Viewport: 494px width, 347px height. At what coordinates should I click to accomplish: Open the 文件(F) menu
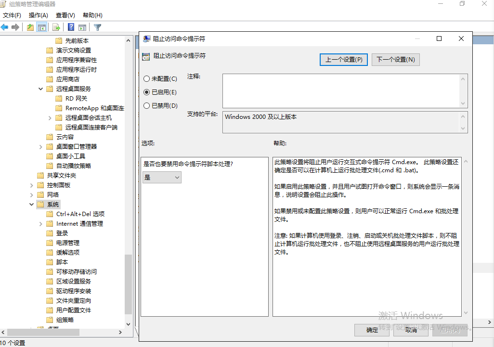pyautogui.click(x=12, y=15)
